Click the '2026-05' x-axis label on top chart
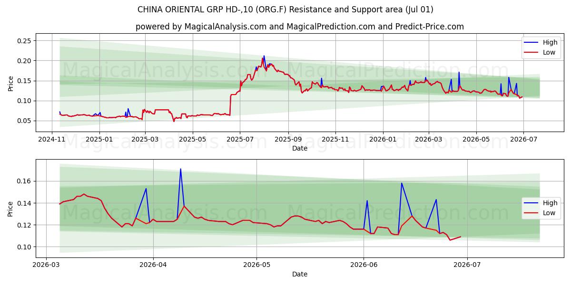The height and width of the screenshot is (285, 571). tap(476, 139)
